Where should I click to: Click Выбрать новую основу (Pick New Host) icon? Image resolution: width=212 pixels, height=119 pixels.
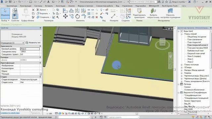pyautogui.click(x=153, y=11)
